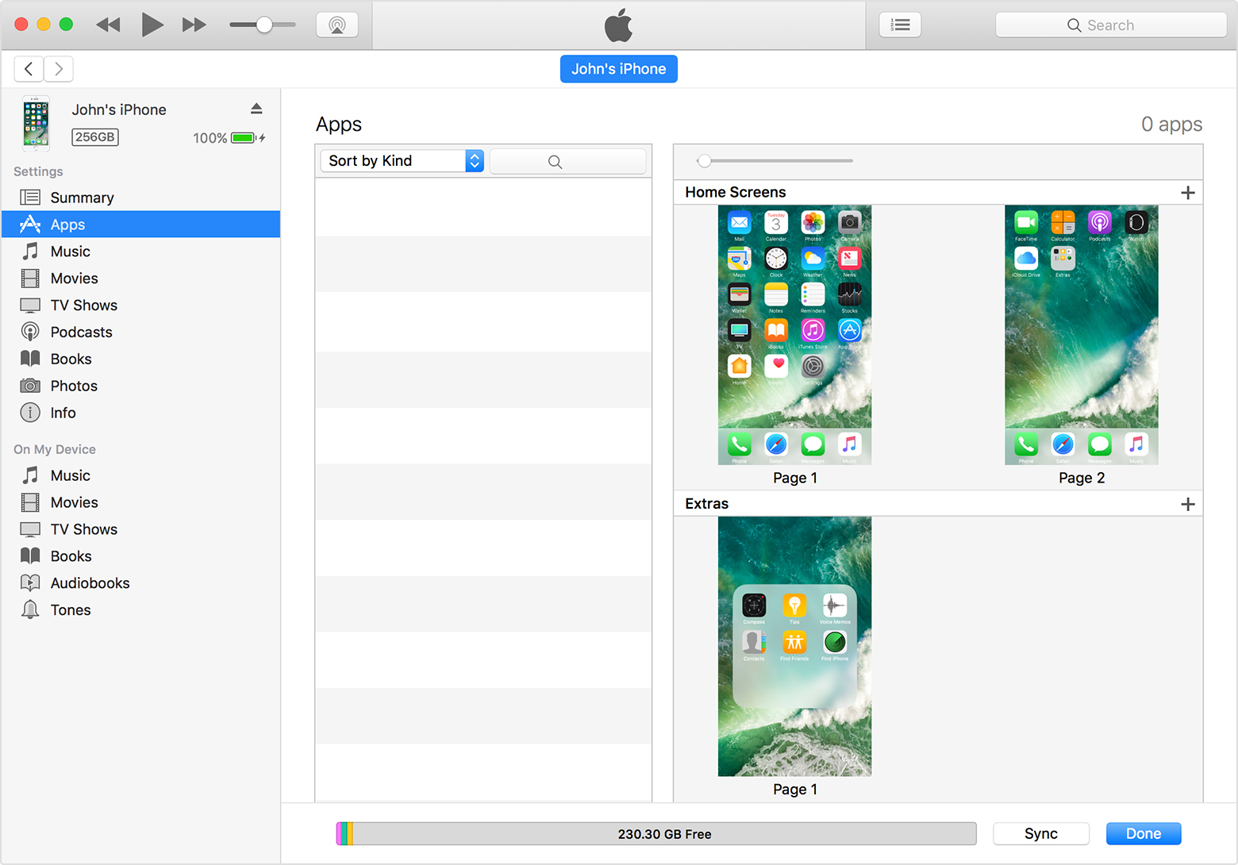Open Books under Settings
Viewport: 1238px width, 865px height.
tap(140, 359)
